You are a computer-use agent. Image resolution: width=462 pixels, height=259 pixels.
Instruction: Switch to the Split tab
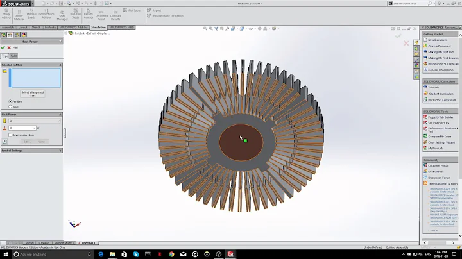pos(13,56)
